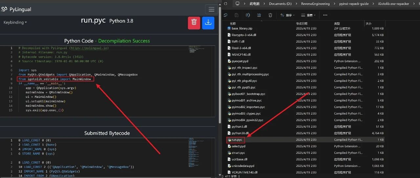Click the run.pyc title on the PyLingual page
420x178 pixels.
pyautogui.click(x=93, y=20)
